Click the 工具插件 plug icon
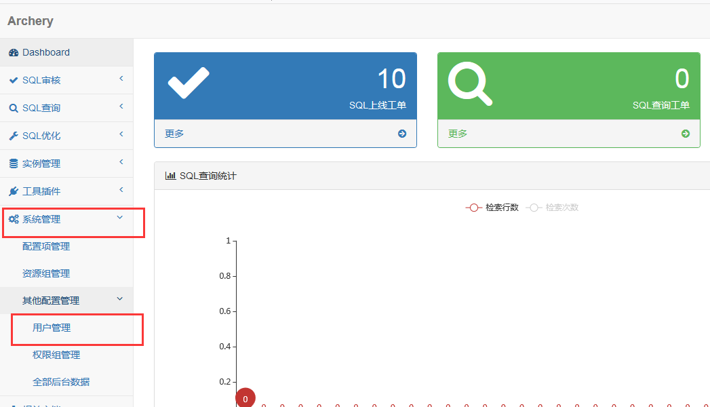710x407 pixels. pyautogui.click(x=14, y=191)
